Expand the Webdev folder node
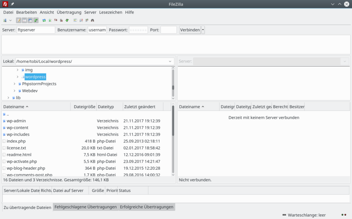The image size is (352, 219). coord(14,91)
